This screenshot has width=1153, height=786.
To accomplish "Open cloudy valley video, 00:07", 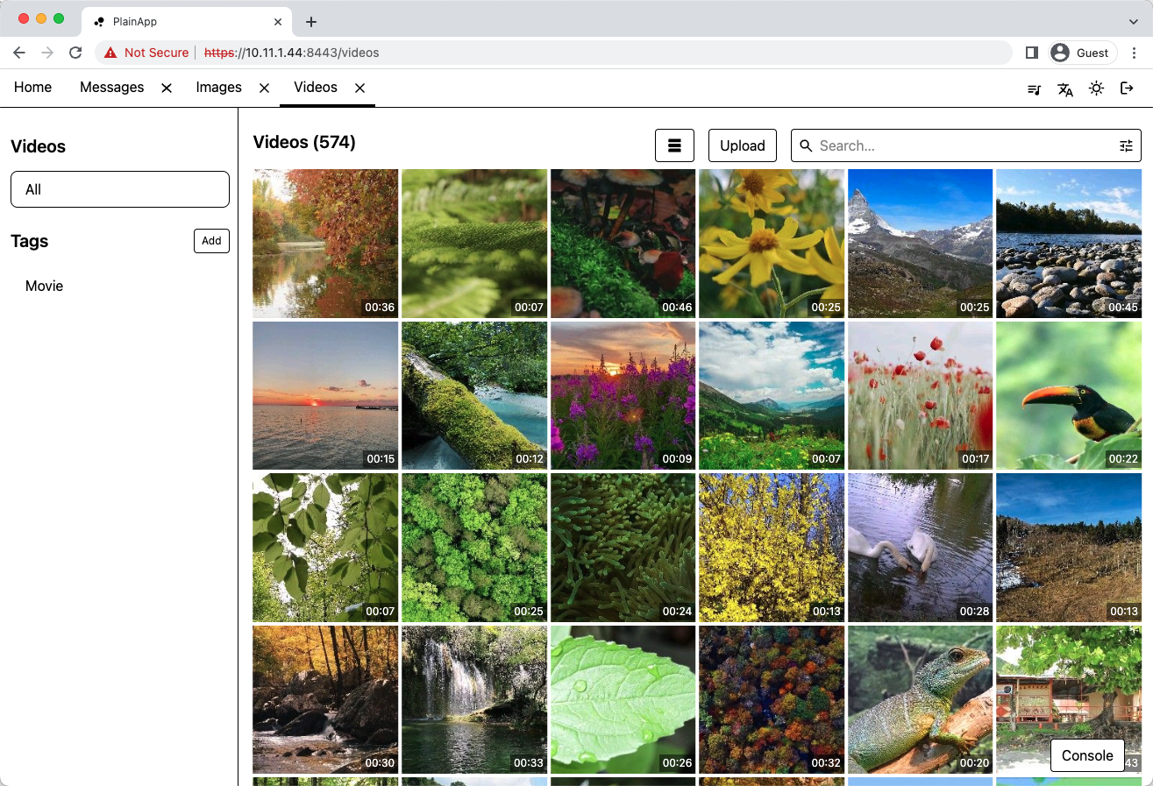I will point(772,395).
